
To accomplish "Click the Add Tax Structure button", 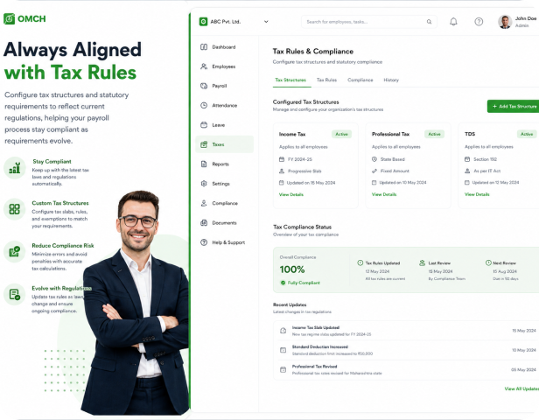I will pyautogui.click(x=514, y=106).
